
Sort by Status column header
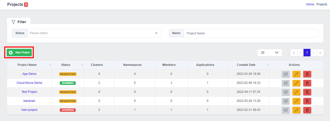pyautogui.click(x=66, y=65)
